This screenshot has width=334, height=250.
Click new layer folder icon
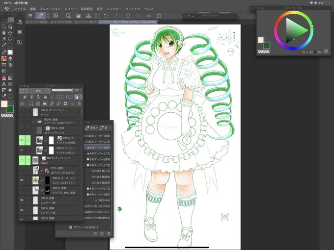(x=45, y=103)
